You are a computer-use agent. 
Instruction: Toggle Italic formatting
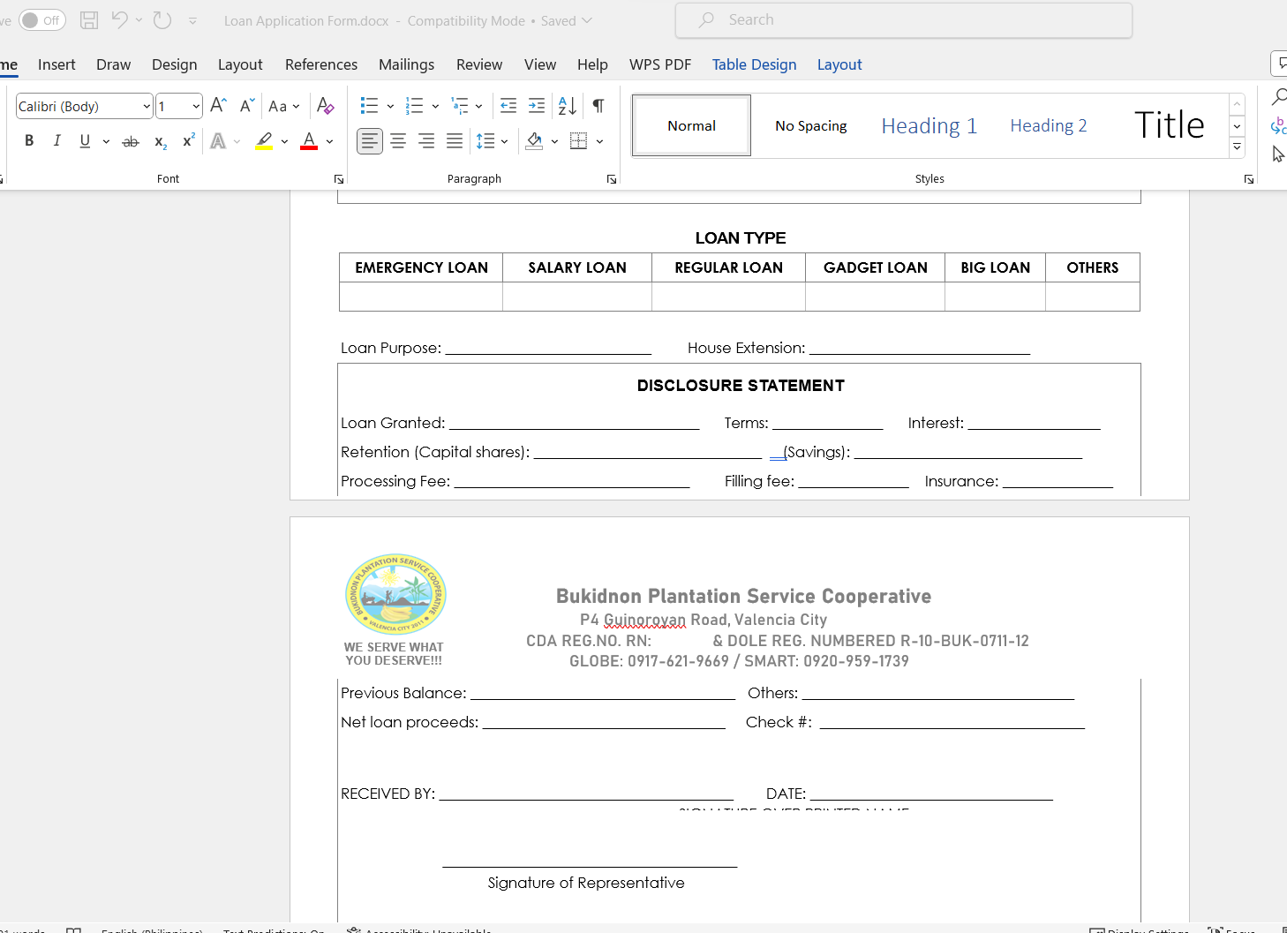tap(57, 141)
